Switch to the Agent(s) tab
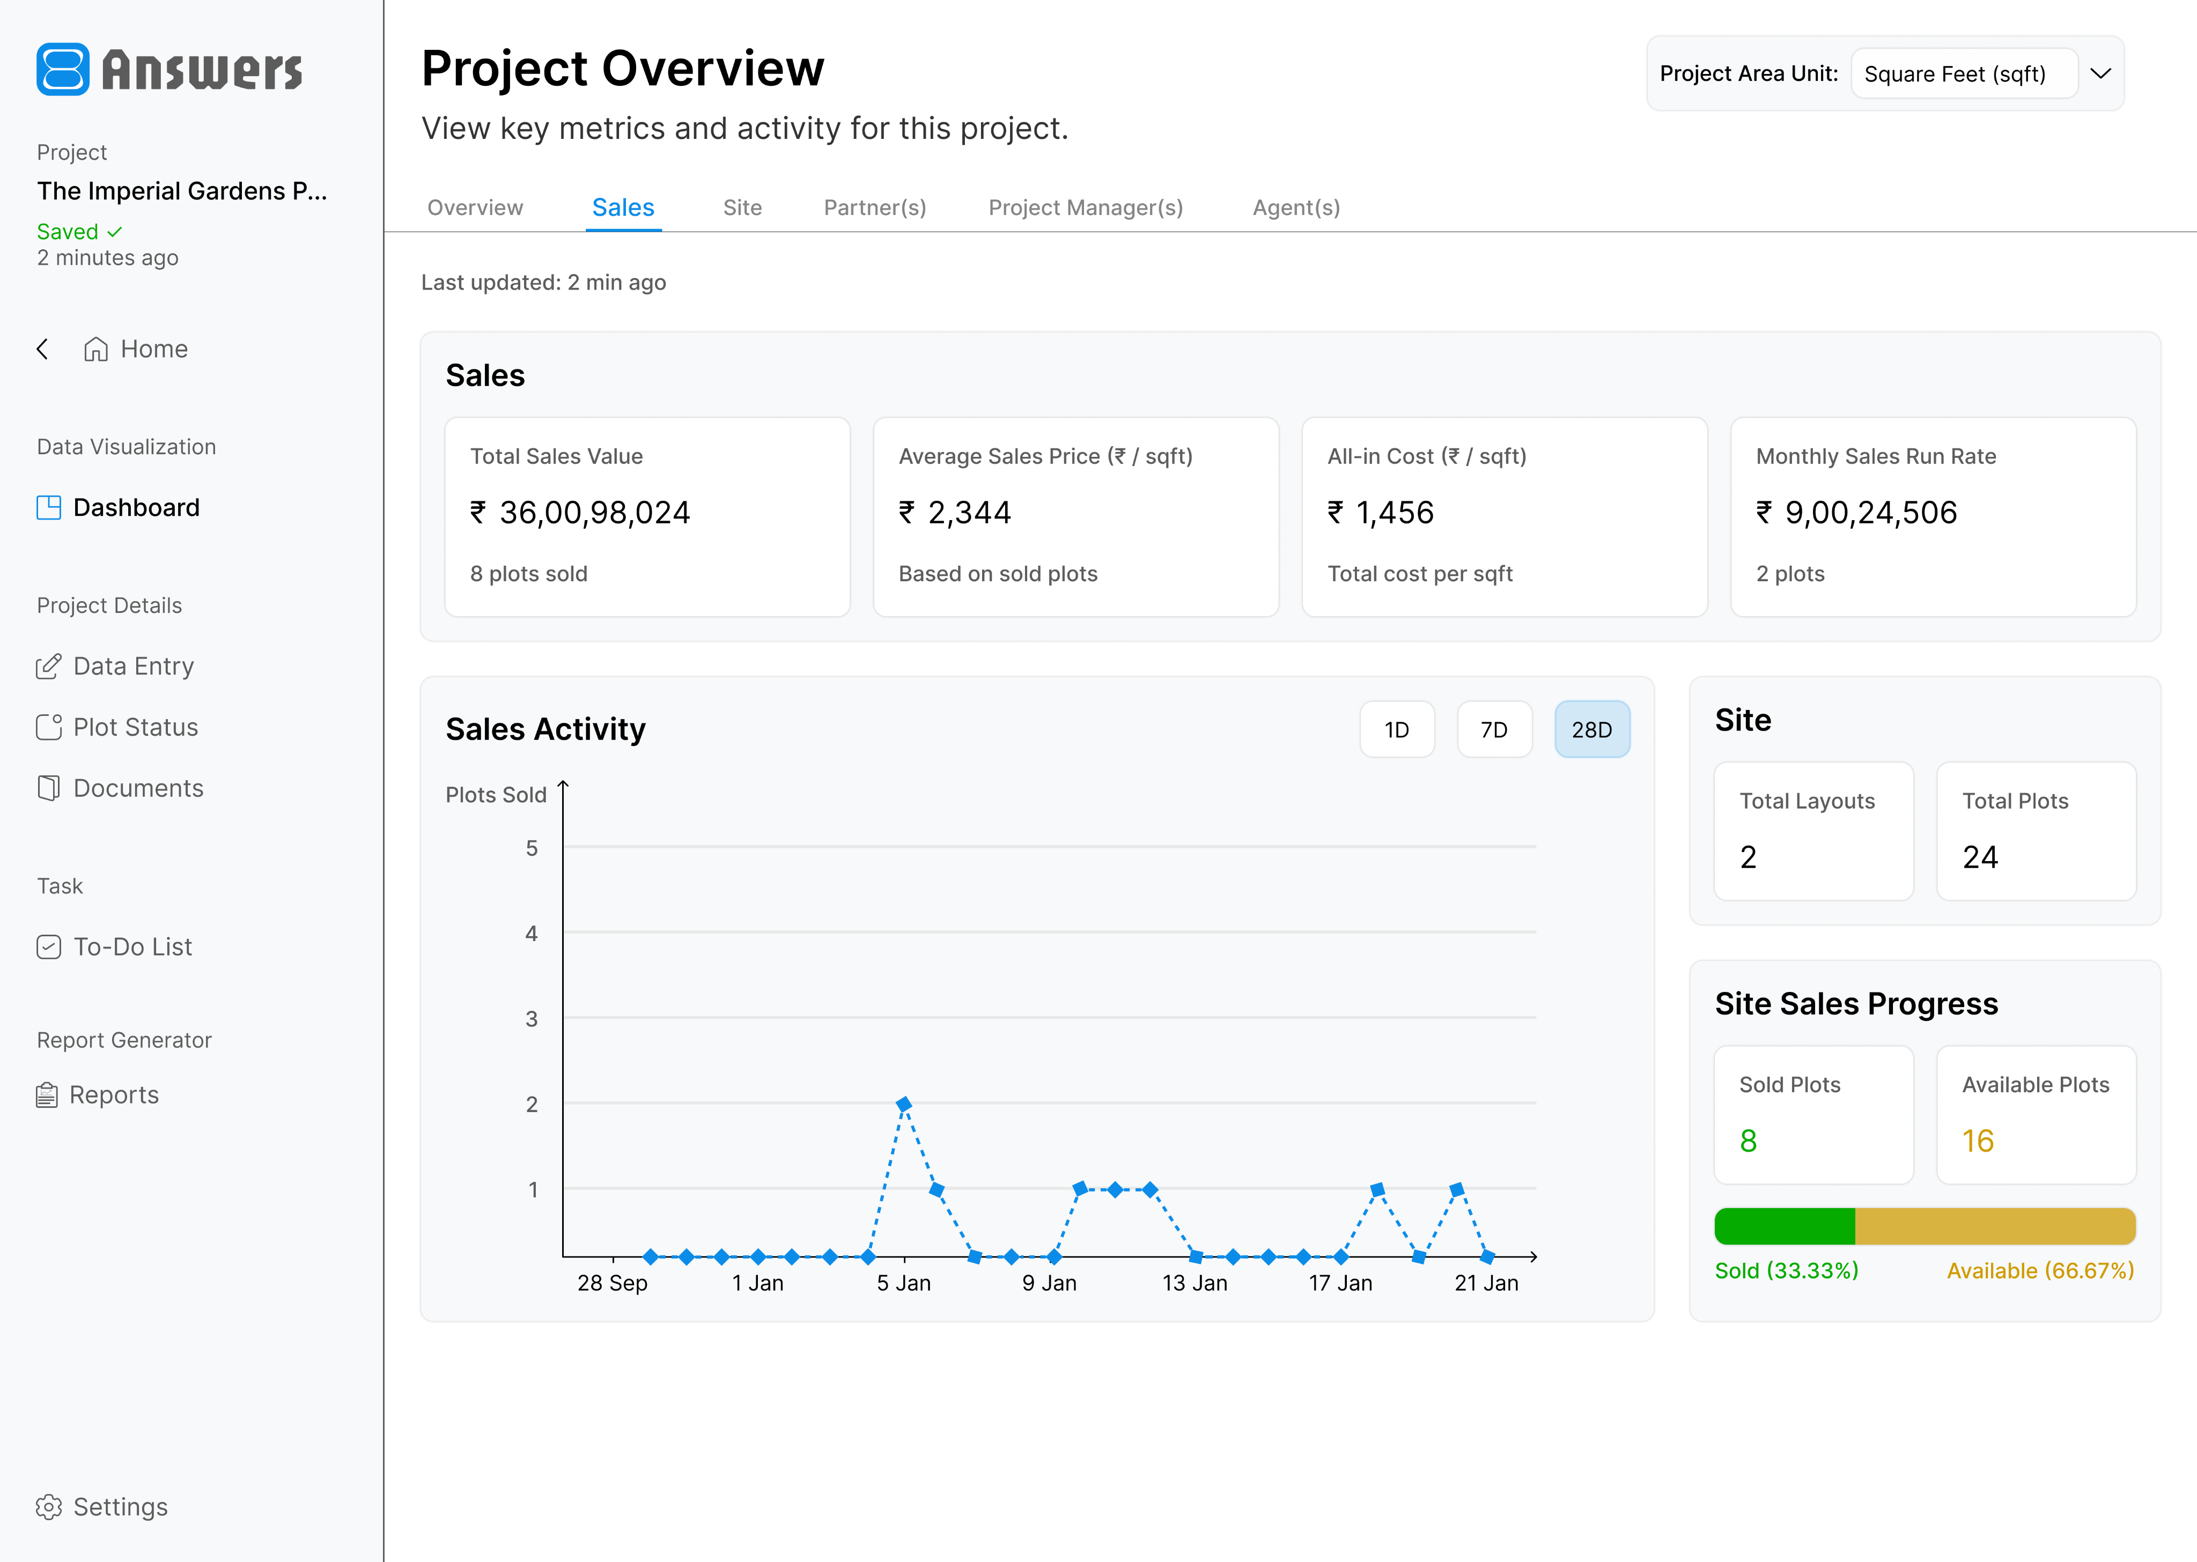This screenshot has width=2197, height=1562. click(x=1296, y=208)
